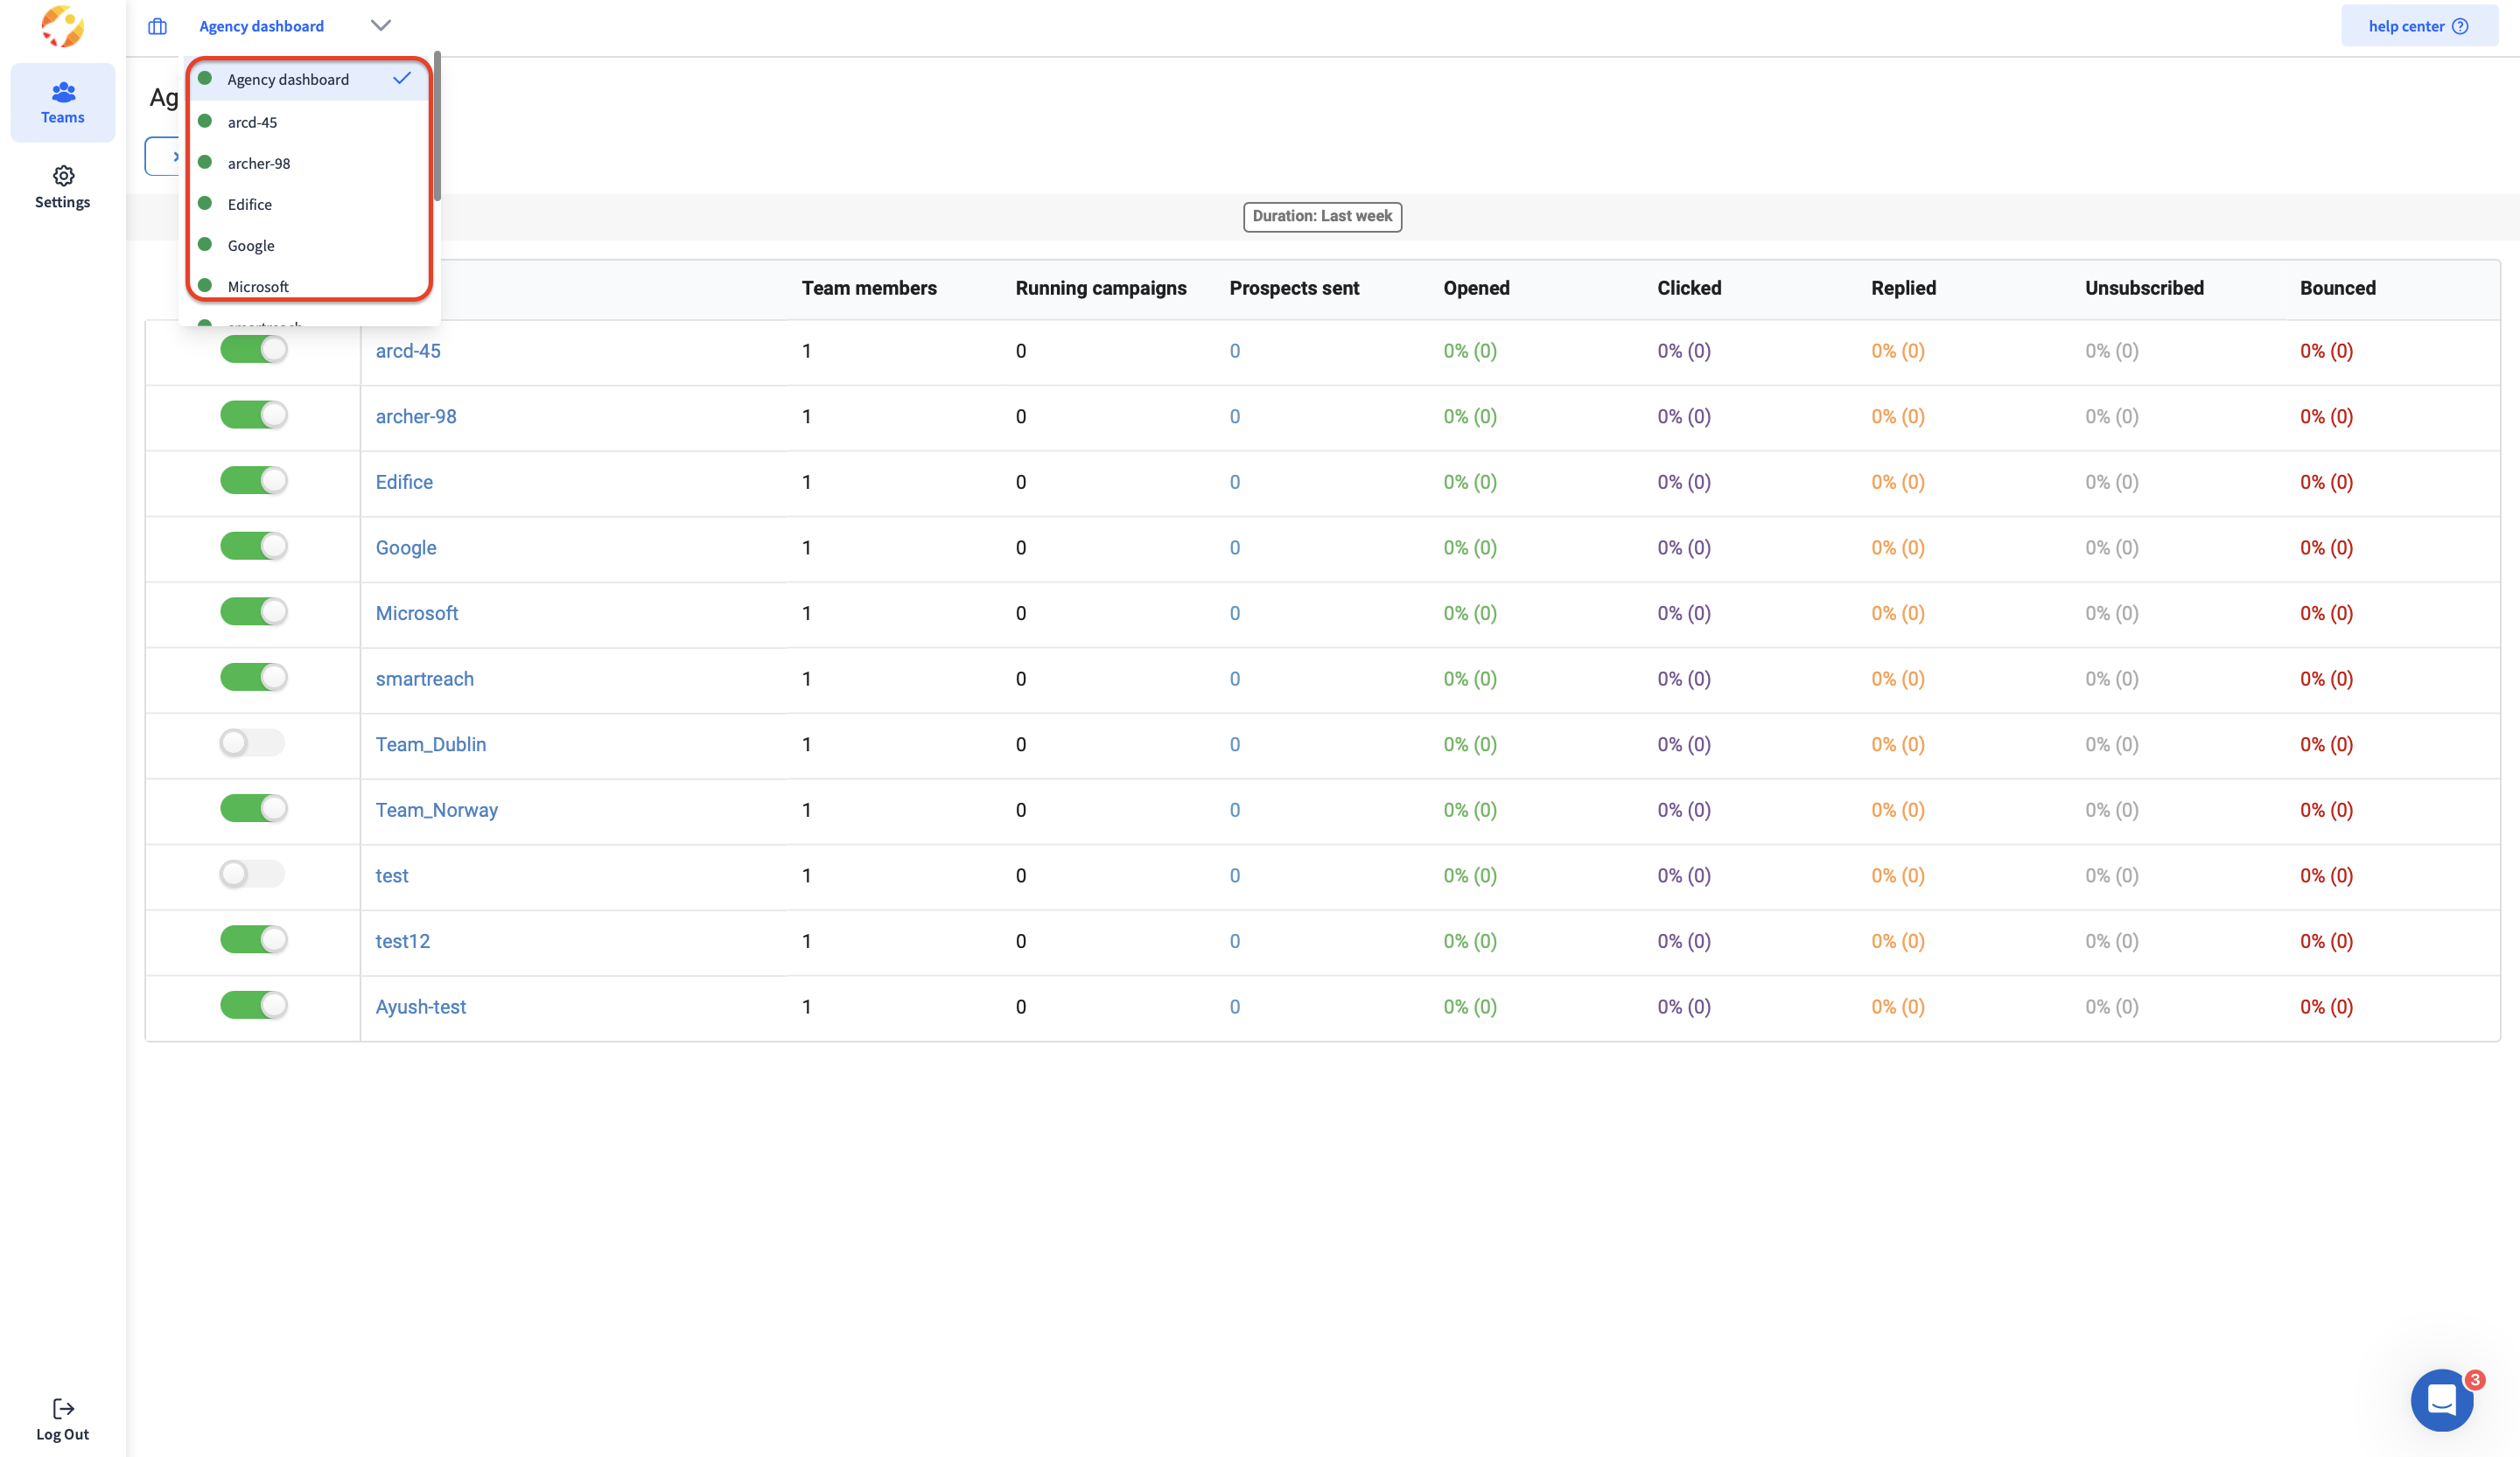Click the briefcase icon in header
Screen dimensions: 2520x1457
point(158,26)
